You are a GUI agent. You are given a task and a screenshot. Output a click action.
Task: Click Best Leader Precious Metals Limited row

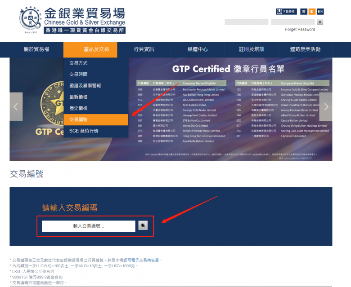[181, 89]
